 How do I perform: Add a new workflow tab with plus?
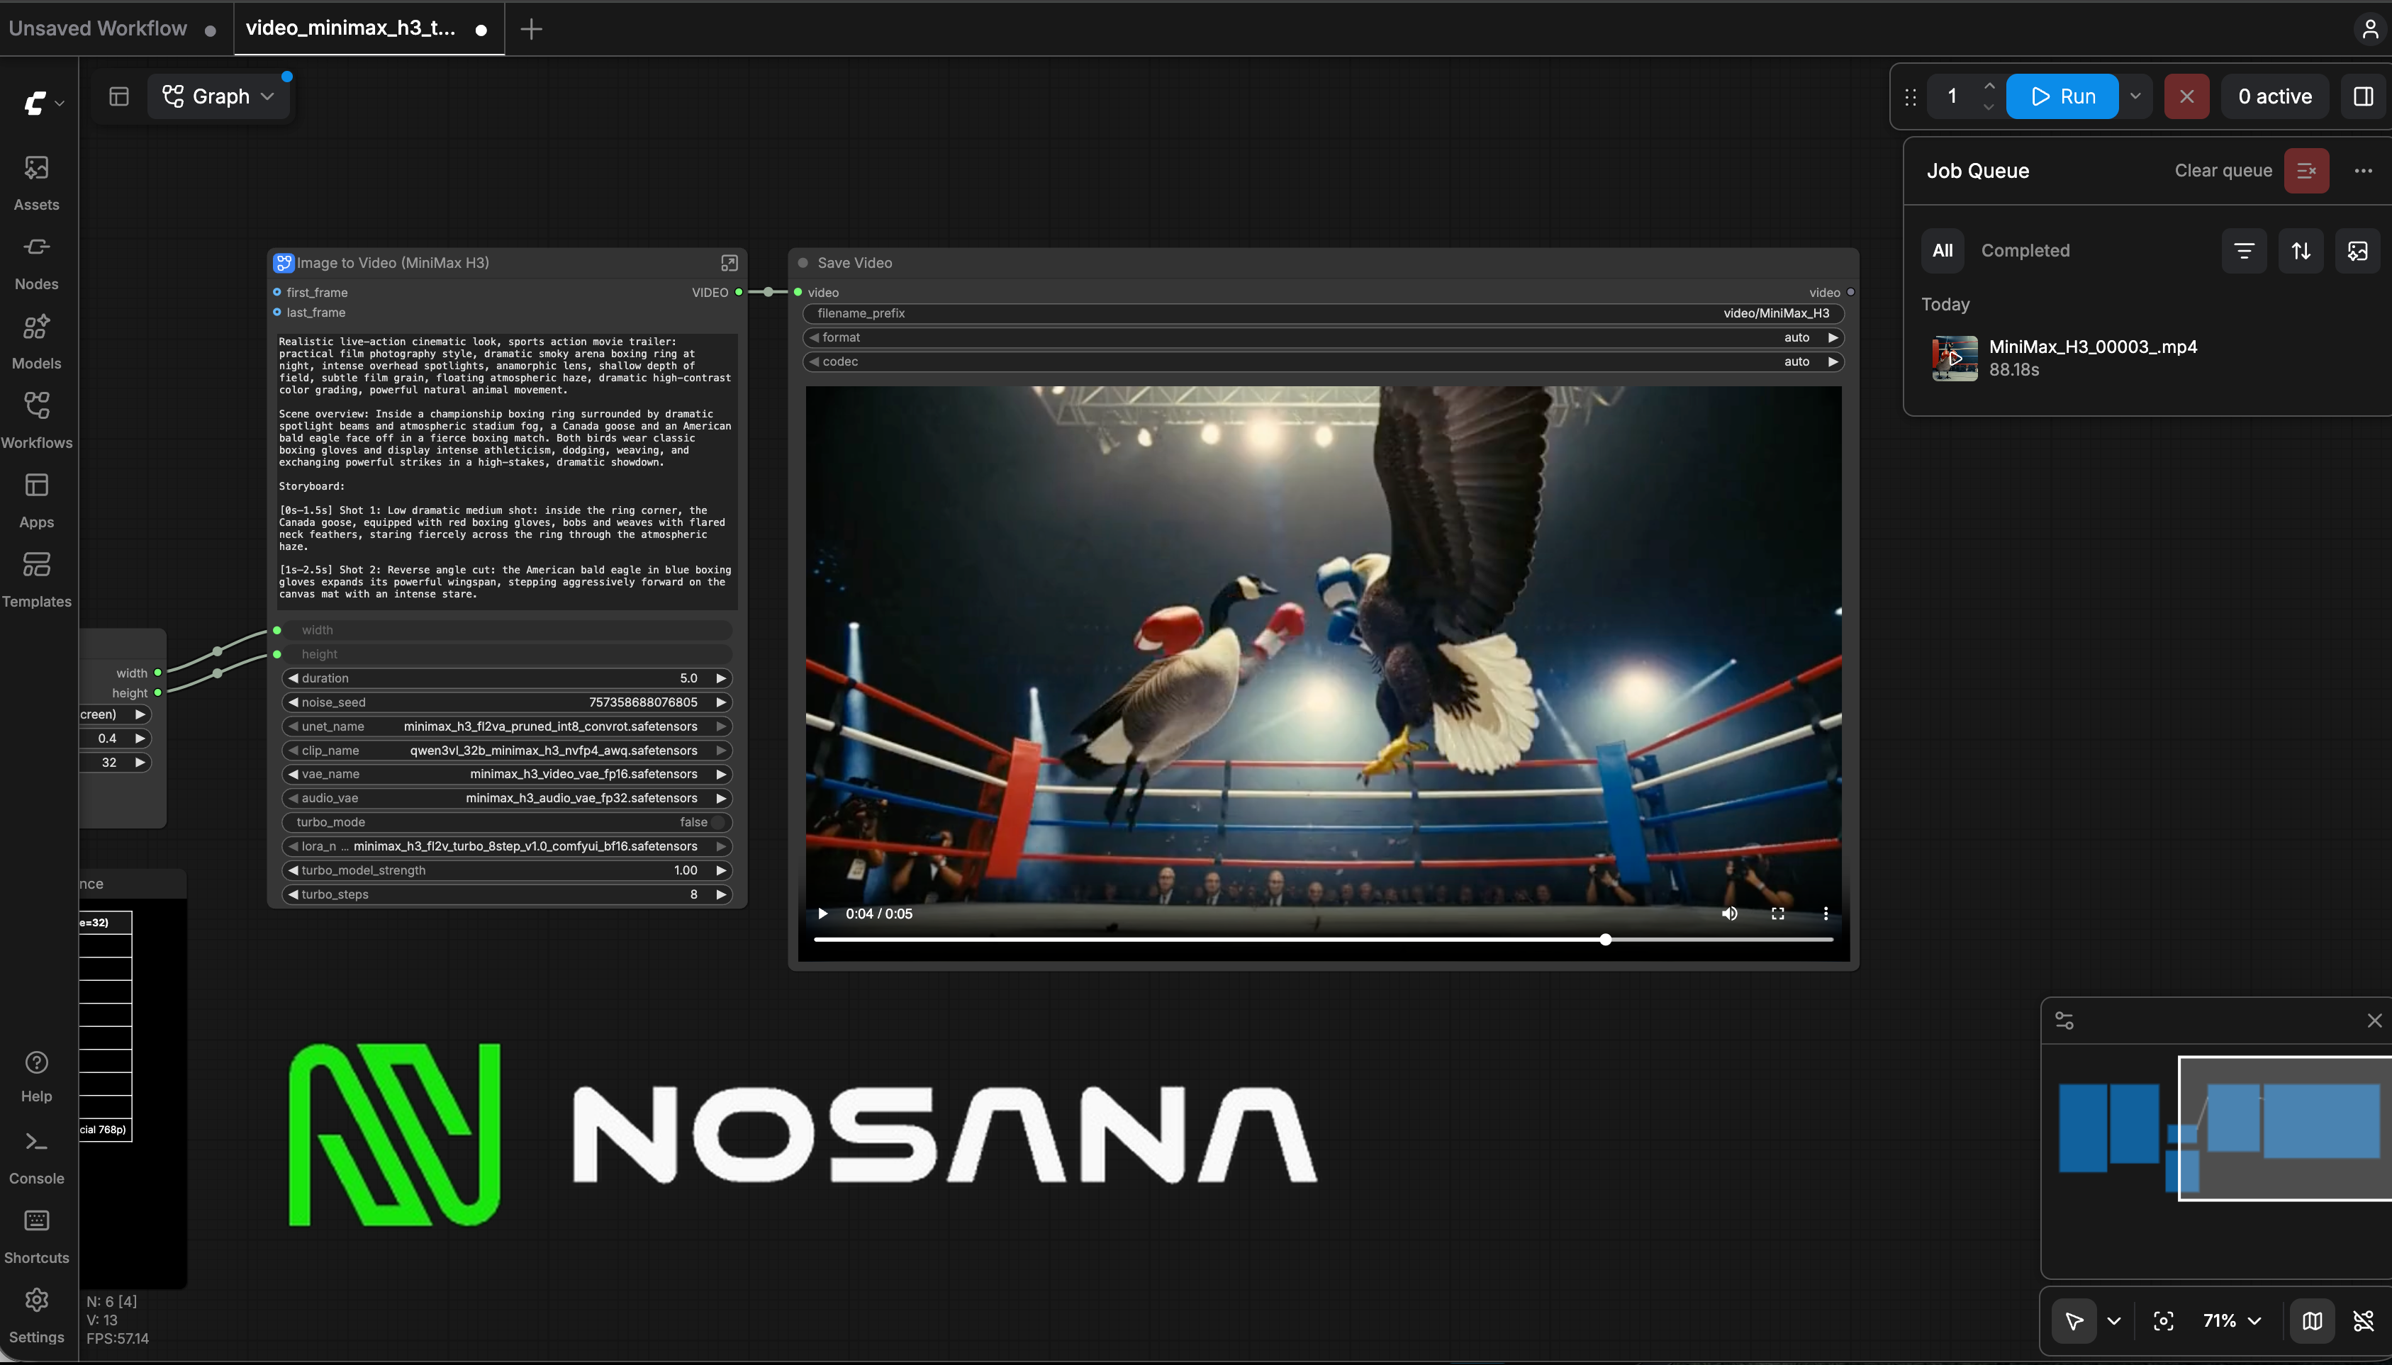click(x=531, y=29)
